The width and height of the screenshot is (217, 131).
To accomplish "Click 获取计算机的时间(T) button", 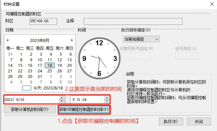I will pos(30,110).
